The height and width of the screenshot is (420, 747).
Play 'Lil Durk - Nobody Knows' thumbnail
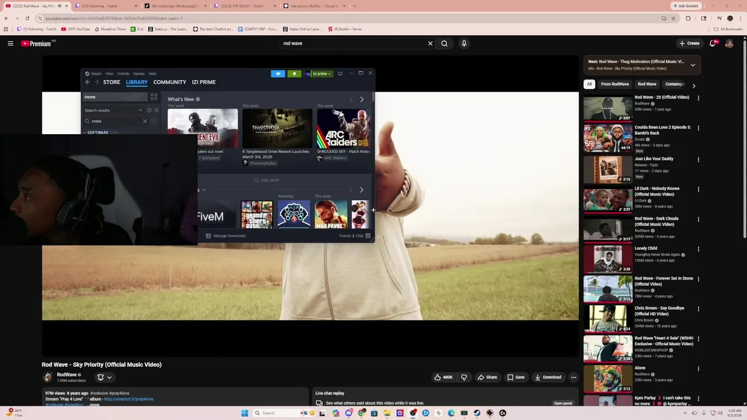pyautogui.click(x=608, y=200)
